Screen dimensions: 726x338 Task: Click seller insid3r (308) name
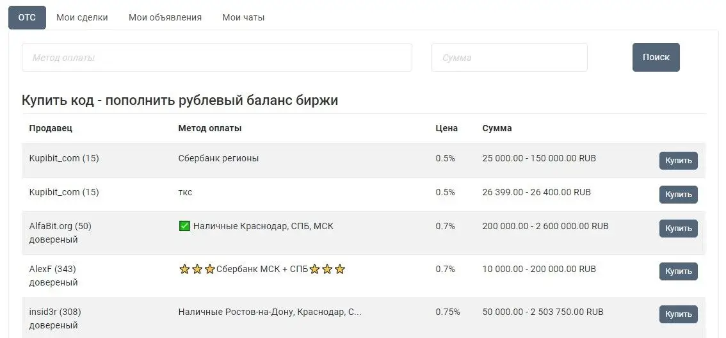coord(55,312)
